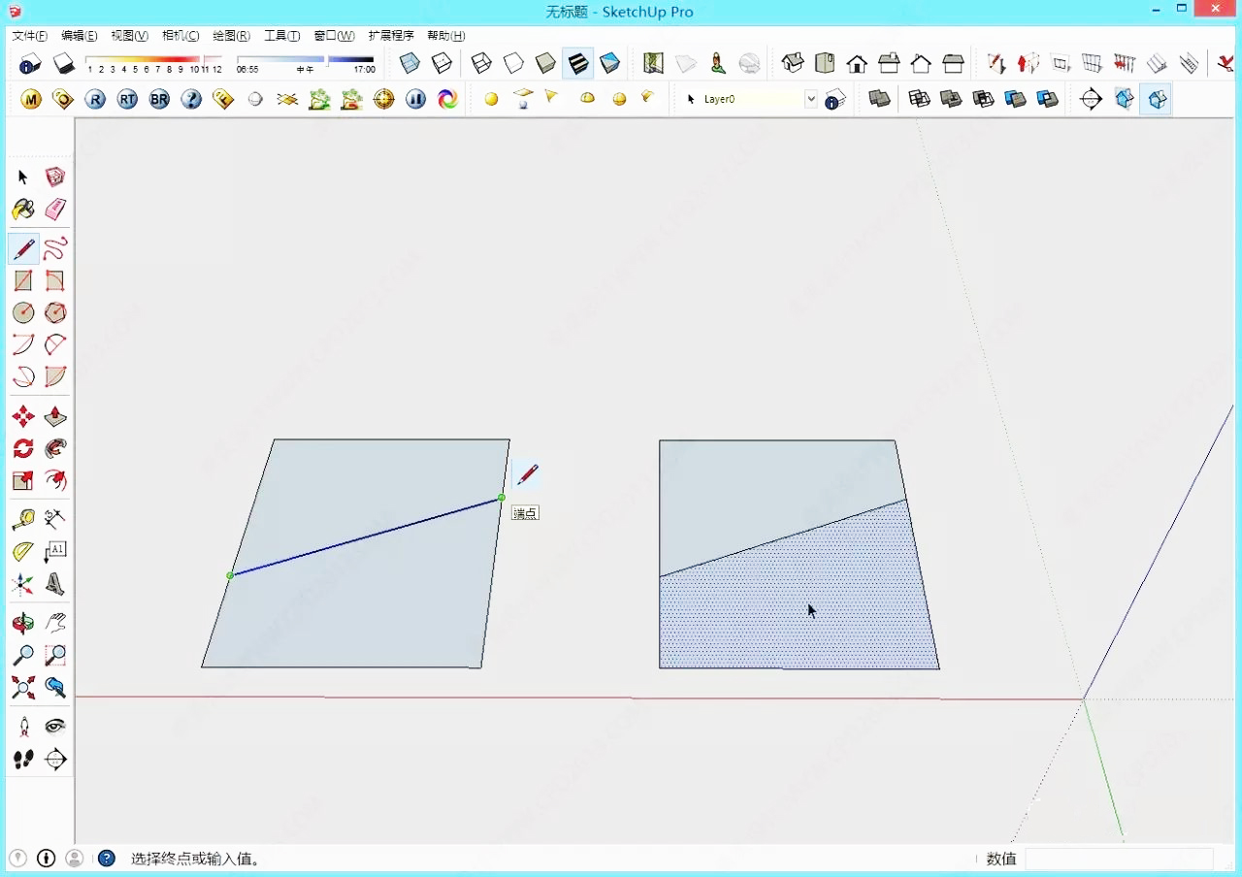Click the help question mark in status bar

point(107,859)
